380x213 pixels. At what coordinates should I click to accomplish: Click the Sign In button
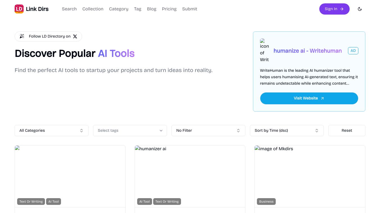point(334,9)
